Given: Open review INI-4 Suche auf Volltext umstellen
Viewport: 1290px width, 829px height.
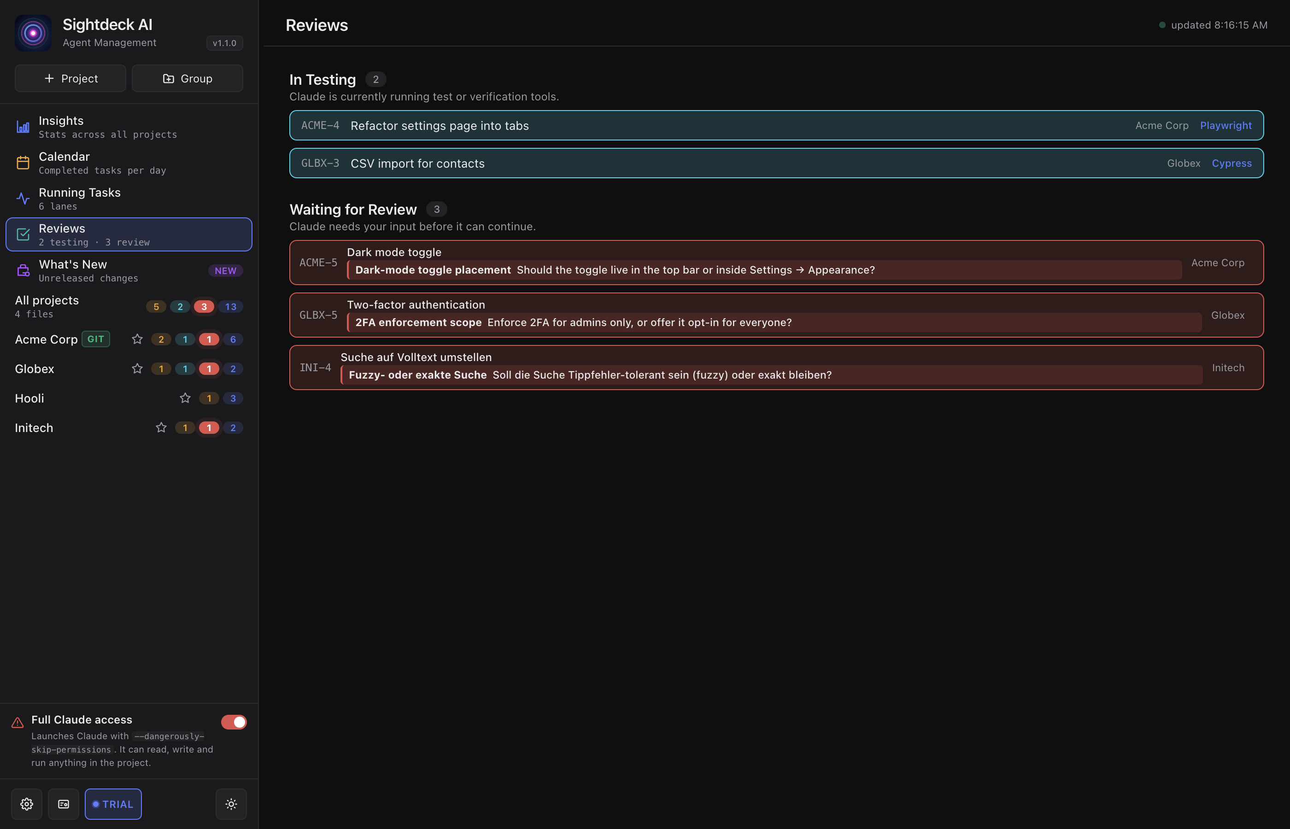Looking at the screenshot, I should tap(776, 368).
